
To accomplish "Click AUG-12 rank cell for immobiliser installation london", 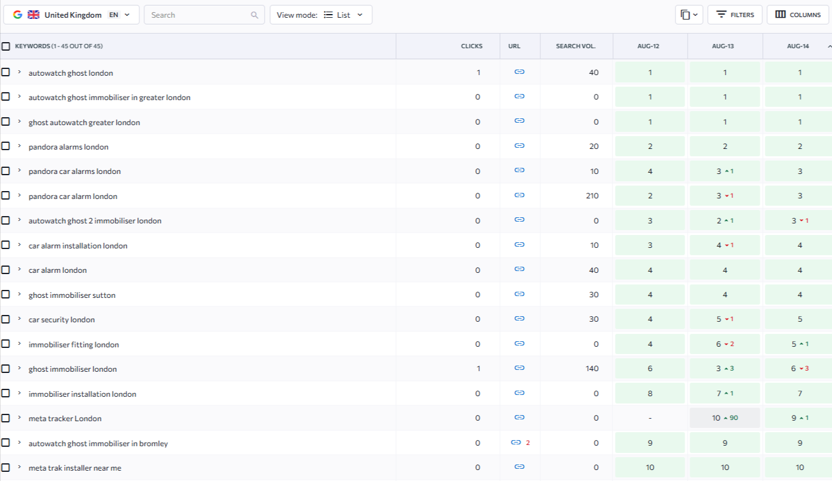I will 650,394.
